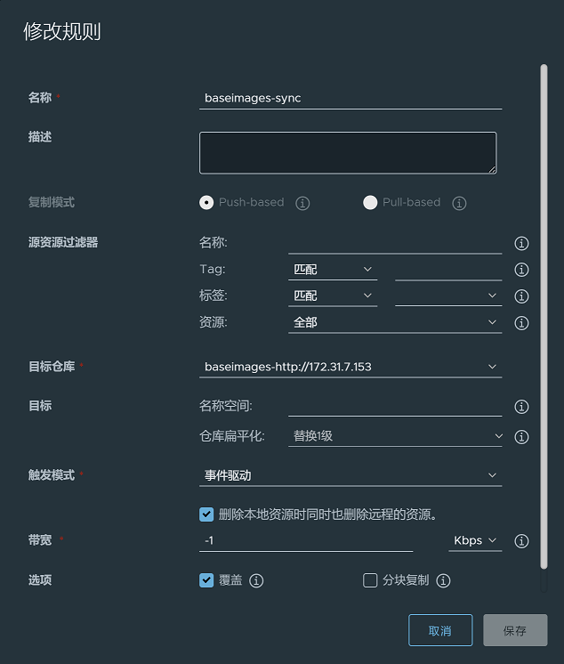Click info icon for 名称空间 field
564x664 pixels.
(x=522, y=407)
